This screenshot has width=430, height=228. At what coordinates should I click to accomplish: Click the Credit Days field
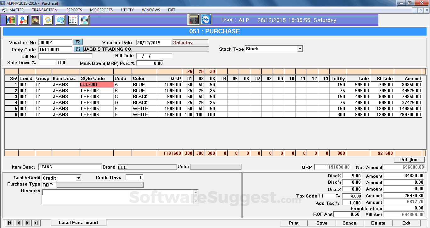(x=134, y=177)
